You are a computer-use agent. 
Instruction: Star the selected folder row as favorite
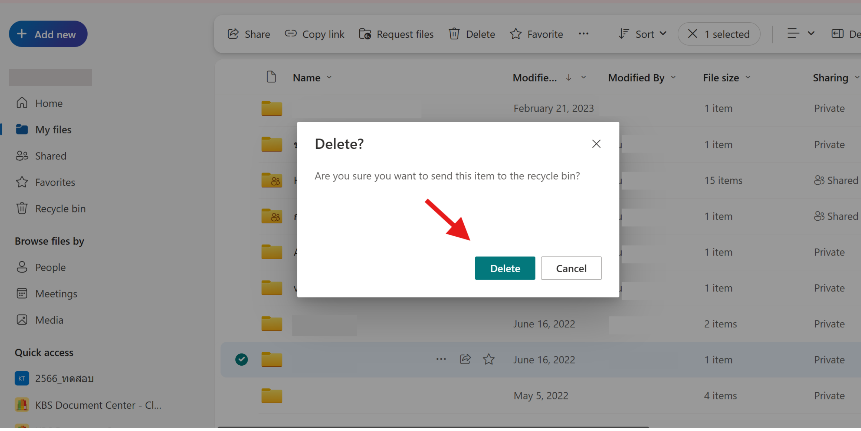[489, 360]
